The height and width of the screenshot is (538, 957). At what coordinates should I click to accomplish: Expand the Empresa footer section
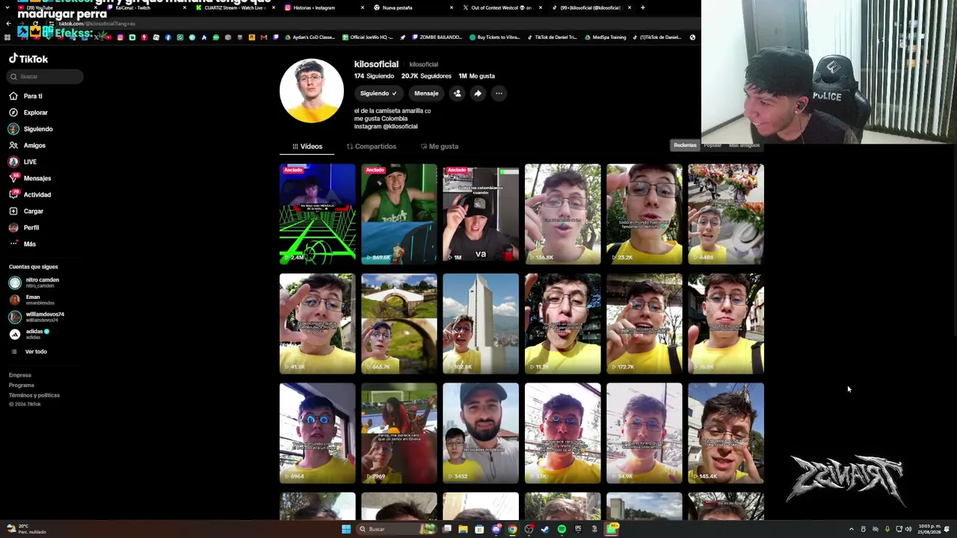[20, 375]
